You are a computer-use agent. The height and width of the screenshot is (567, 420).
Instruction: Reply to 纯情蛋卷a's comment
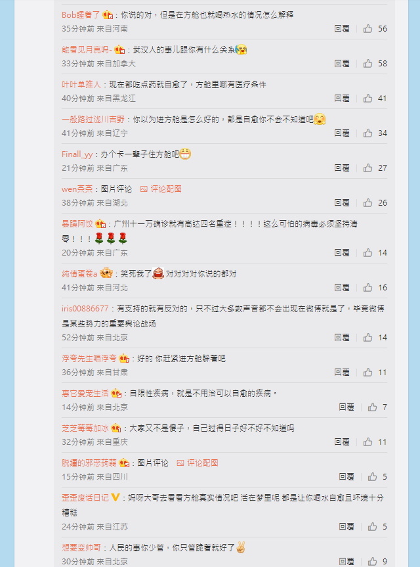[342, 288]
